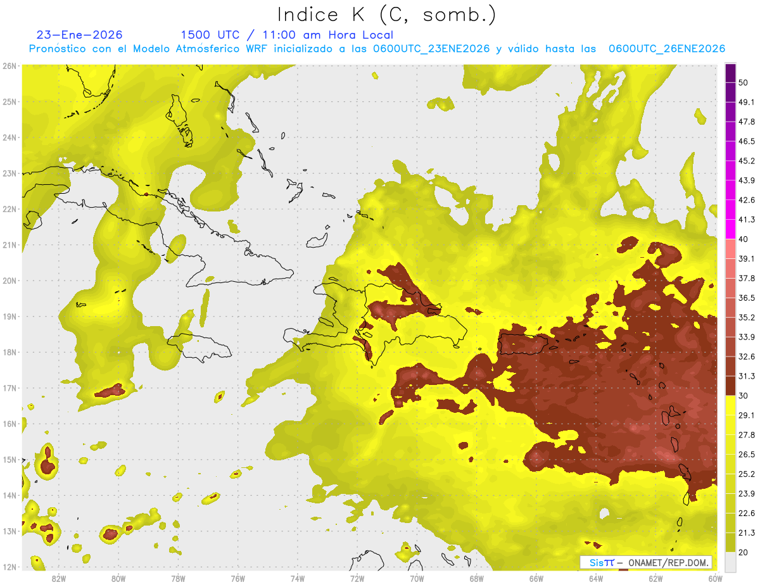The height and width of the screenshot is (587, 760).
Task: Click latitude label '24N'
Action: click(x=9, y=137)
